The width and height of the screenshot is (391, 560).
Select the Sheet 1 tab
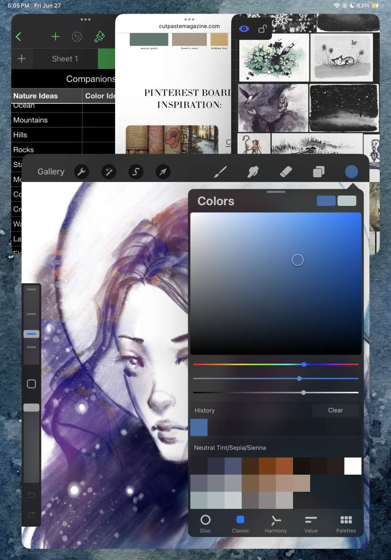pos(65,59)
